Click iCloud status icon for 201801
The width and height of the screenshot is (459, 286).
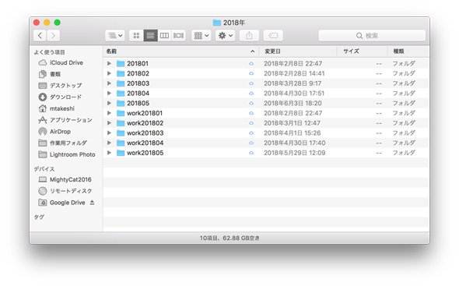pos(251,64)
